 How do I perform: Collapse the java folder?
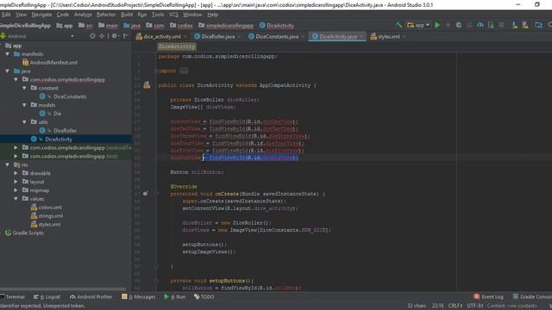click(x=8, y=71)
